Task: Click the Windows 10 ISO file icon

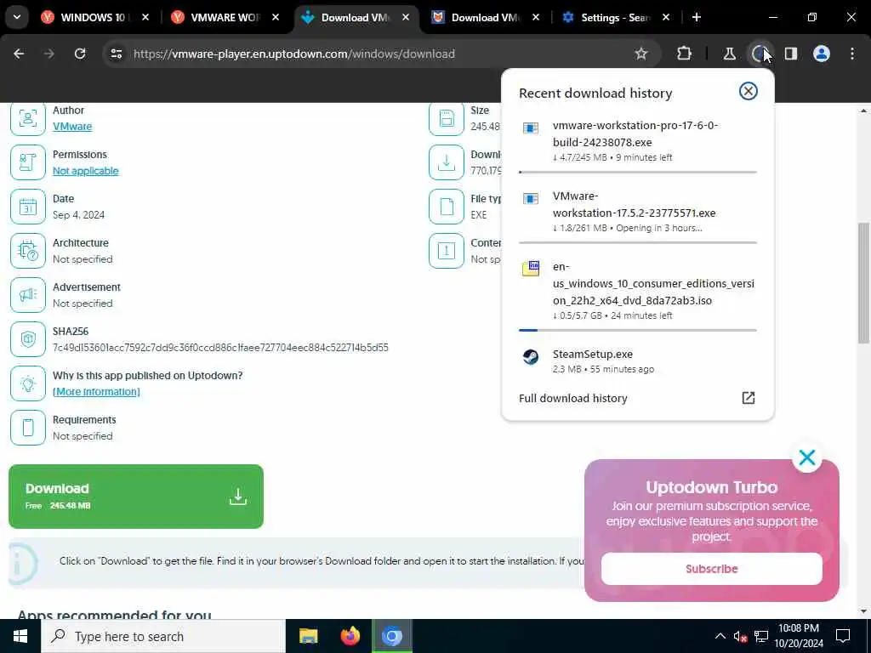Action: tap(531, 269)
